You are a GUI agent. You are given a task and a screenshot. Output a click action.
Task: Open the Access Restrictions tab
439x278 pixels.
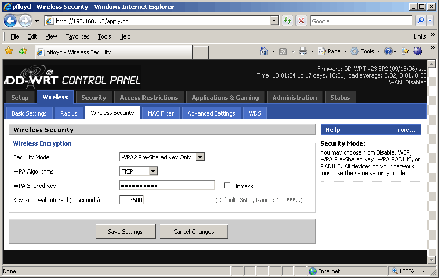click(x=149, y=98)
